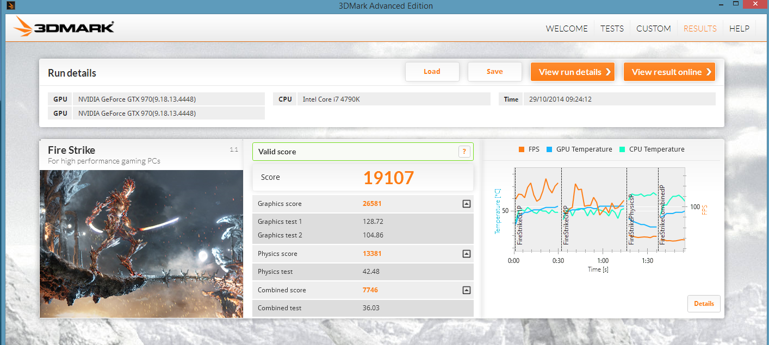Collapse the Graphics score section
Image resolution: width=769 pixels, height=345 pixels.
point(466,204)
